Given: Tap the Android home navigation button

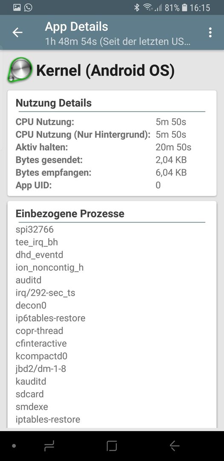Looking at the screenshot, I should coord(112,446).
